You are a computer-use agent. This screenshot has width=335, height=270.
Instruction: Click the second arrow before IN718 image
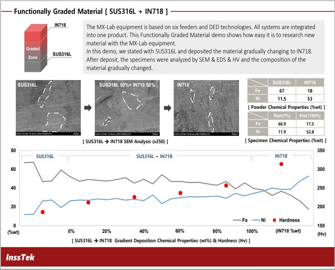167,108
